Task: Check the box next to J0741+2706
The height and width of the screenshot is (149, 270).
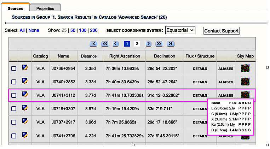Action: [x=14, y=136]
